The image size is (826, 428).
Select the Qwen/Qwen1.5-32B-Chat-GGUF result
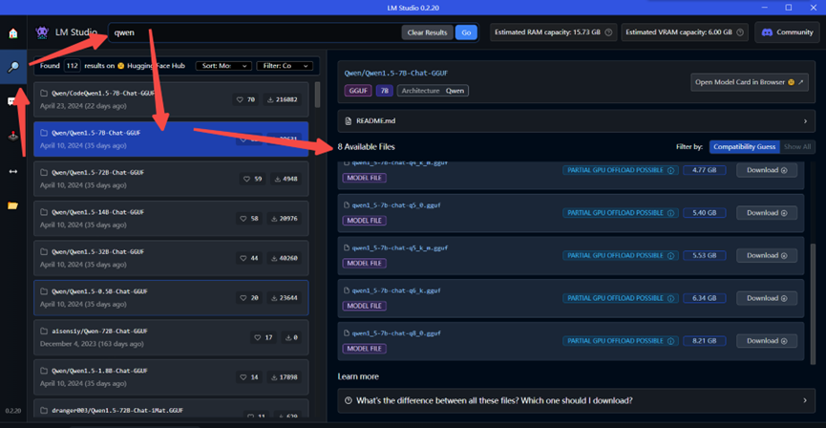171,258
